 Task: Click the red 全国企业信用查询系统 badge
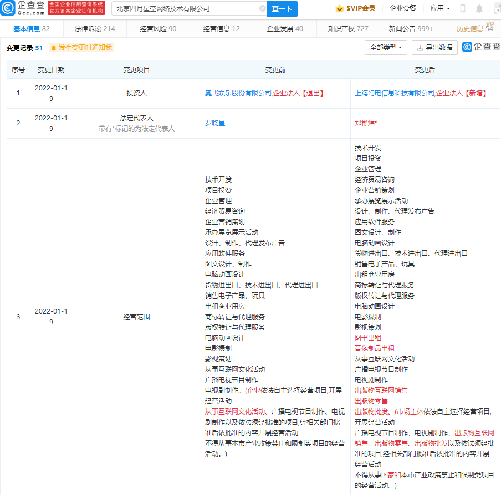76,8
